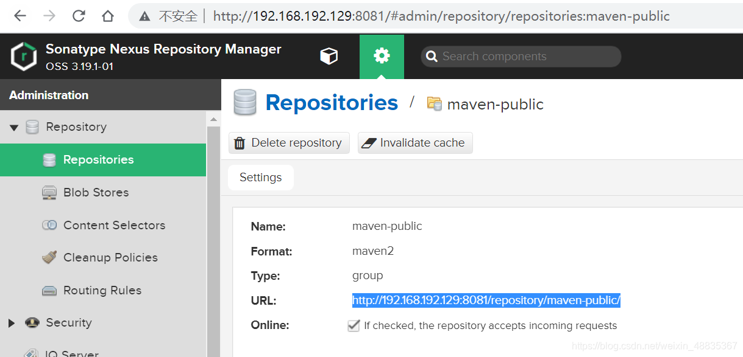Click the Repositories database icon in sidebar
This screenshot has width=743, height=357.
pos(49,160)
